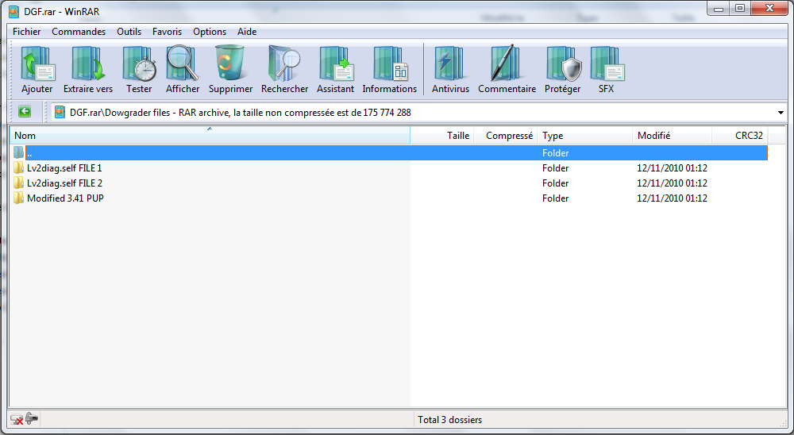Select the Lv2diag.self FILE 2 folder icon

(x=19, y=183)
